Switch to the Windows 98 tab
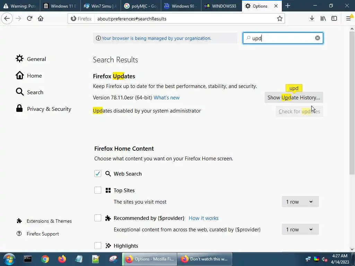This screenshot has width=355, height=266. coord(181,6)
